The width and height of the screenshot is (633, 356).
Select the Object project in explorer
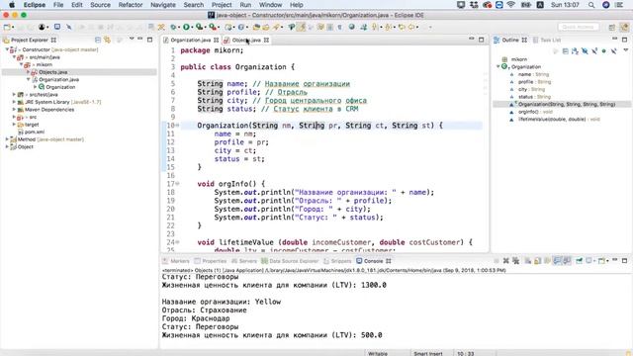click(25, 146)
